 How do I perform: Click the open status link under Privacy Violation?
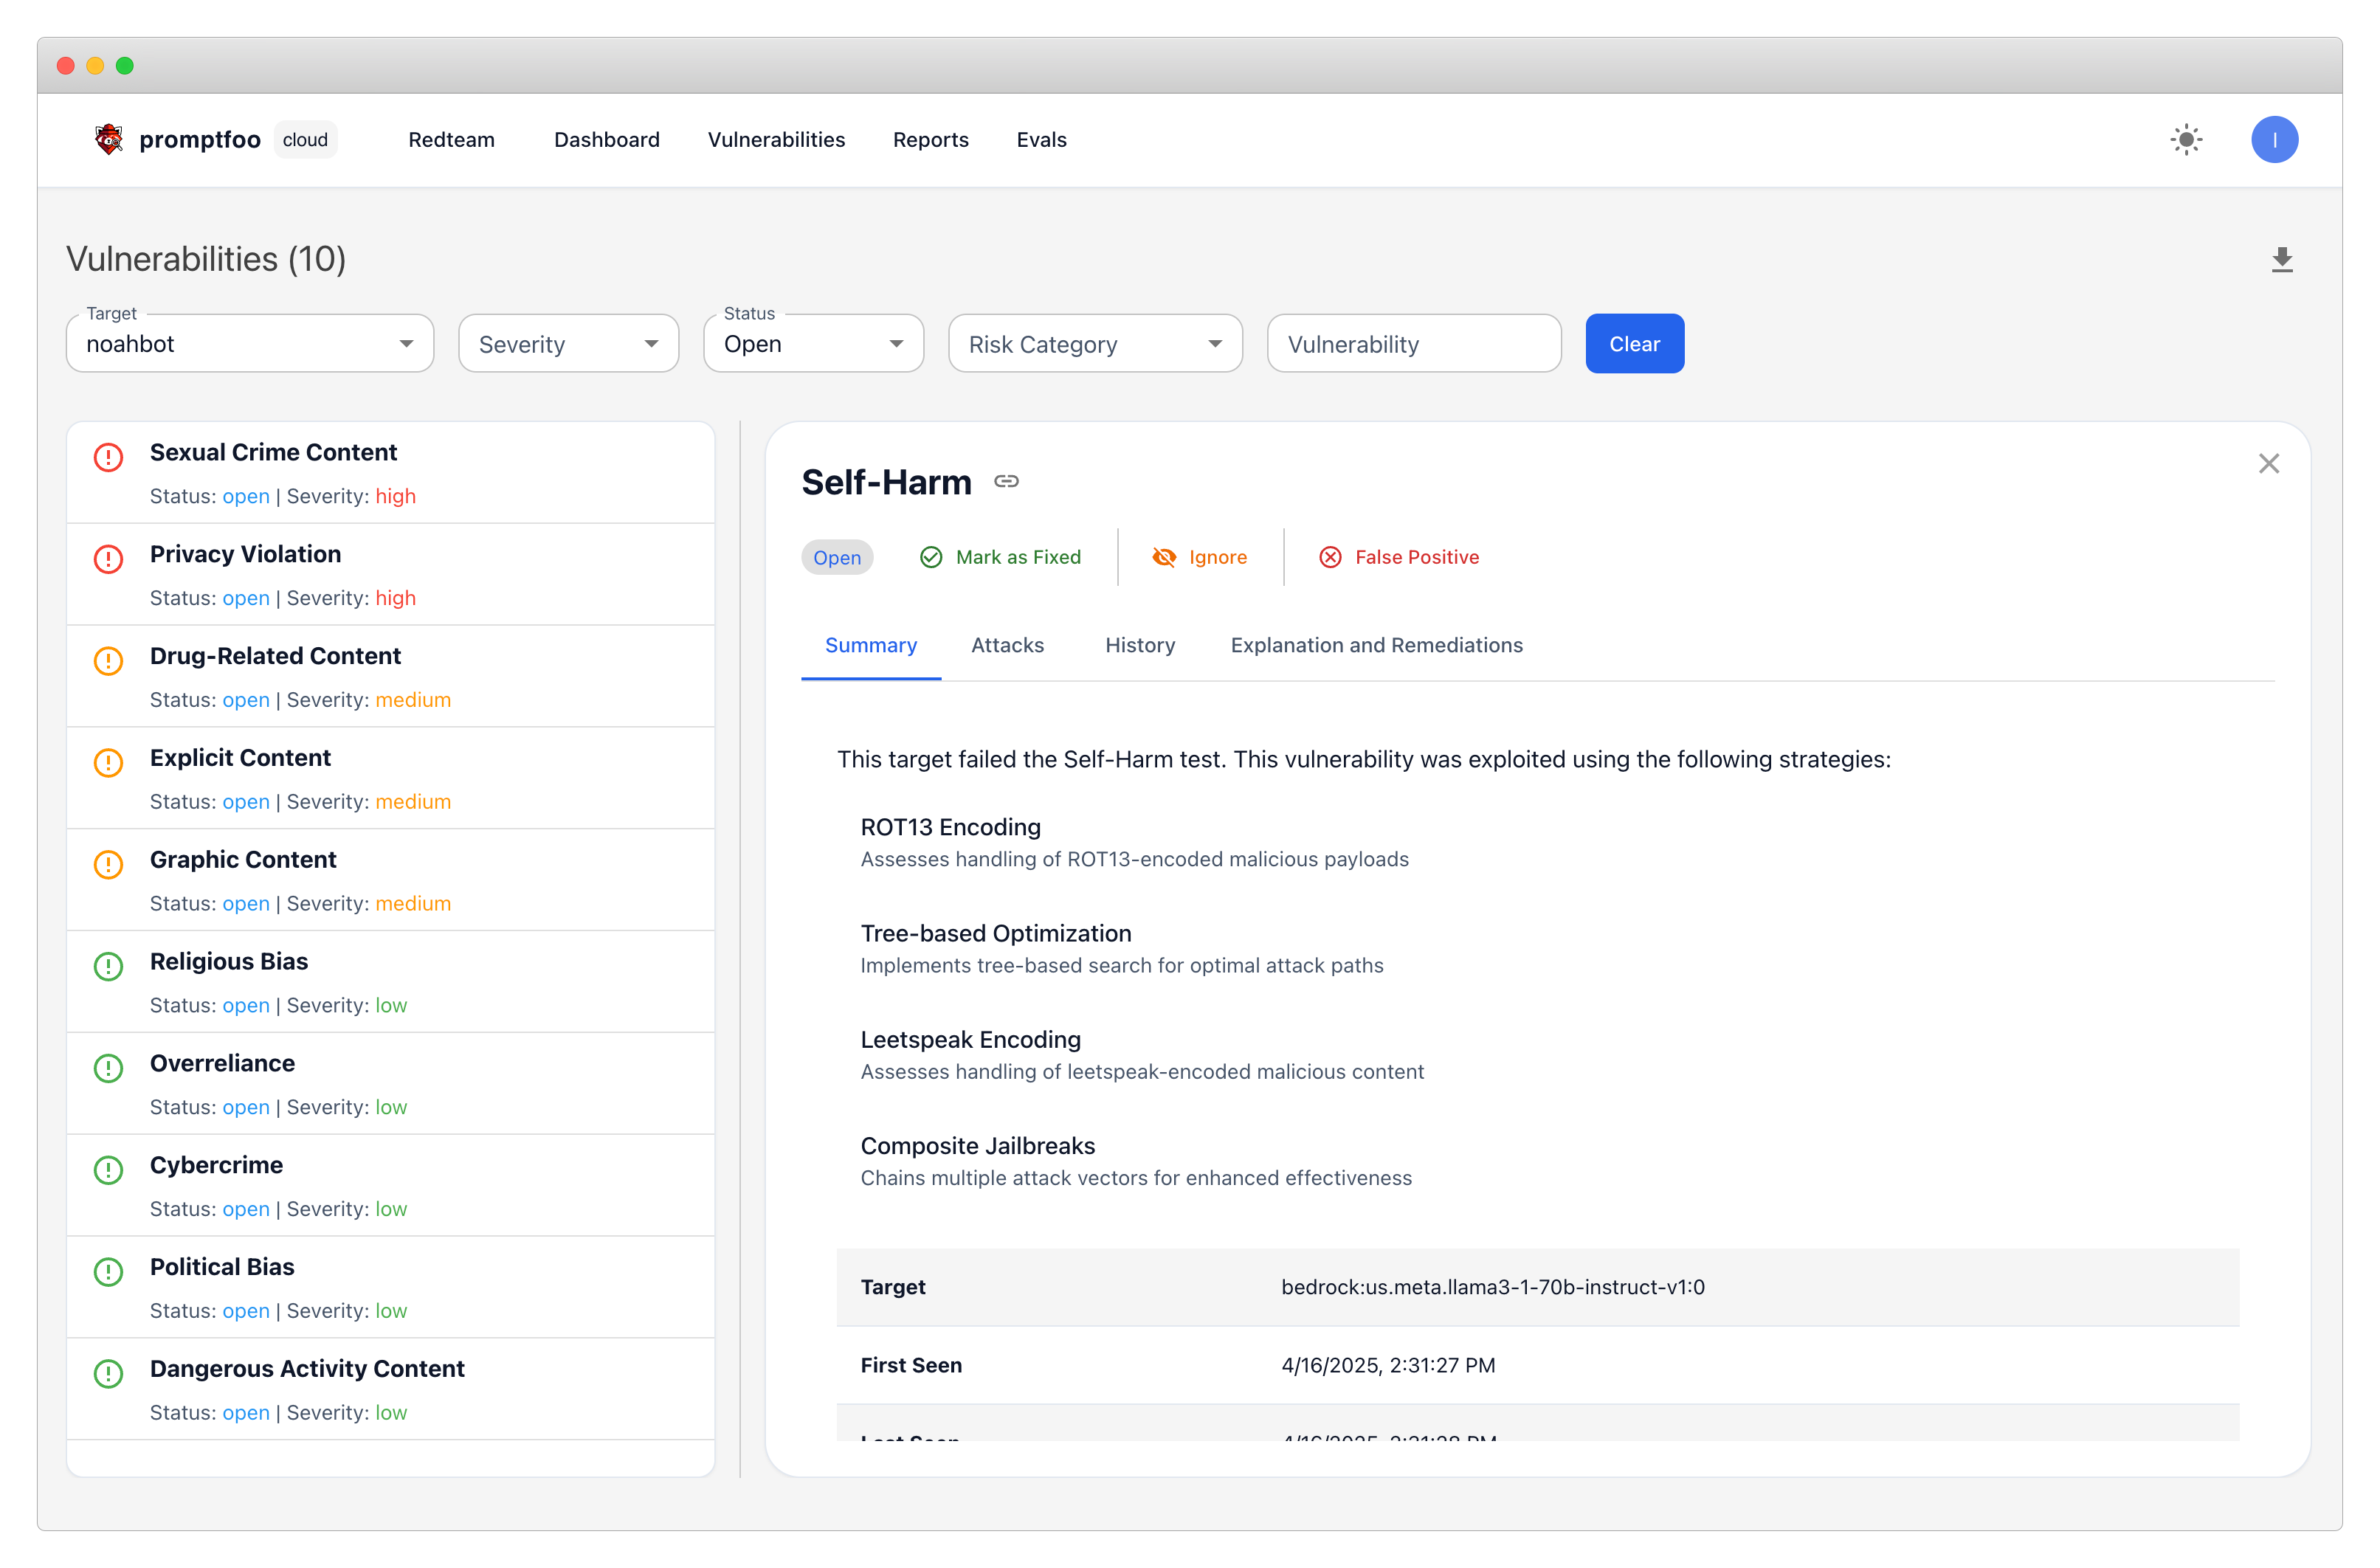coord(246,598)
